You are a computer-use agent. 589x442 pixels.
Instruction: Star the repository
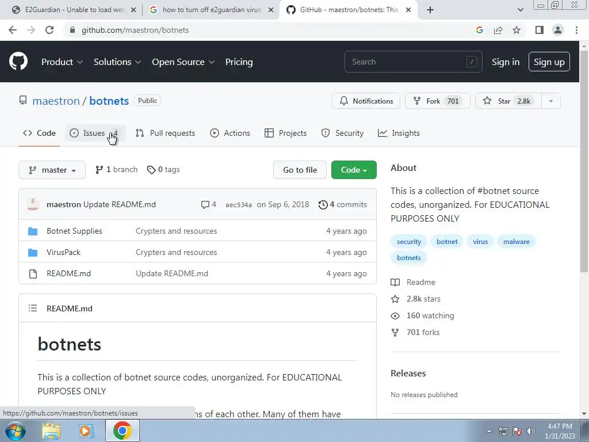pos(508,101)
